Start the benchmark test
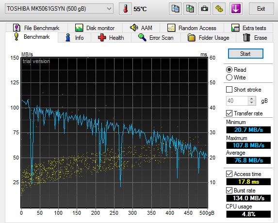 pos(245,54)
